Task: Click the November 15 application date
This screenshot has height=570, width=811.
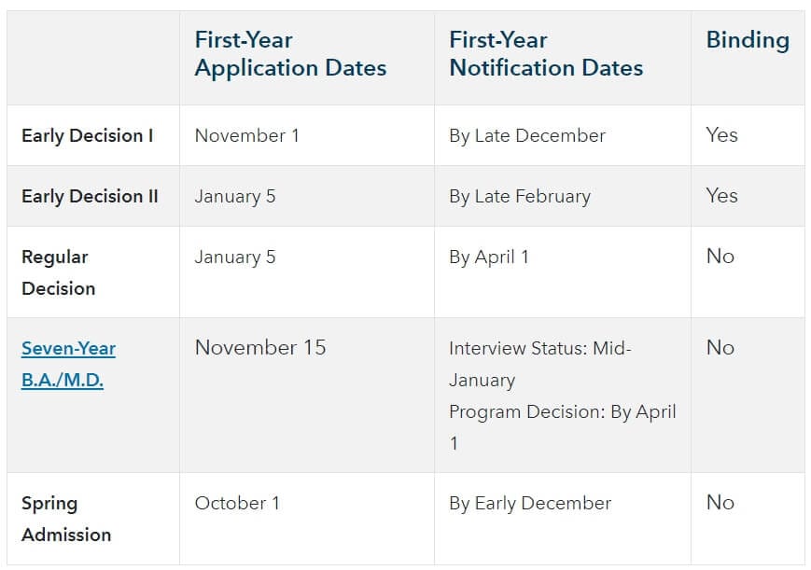Action: point(260,348)
